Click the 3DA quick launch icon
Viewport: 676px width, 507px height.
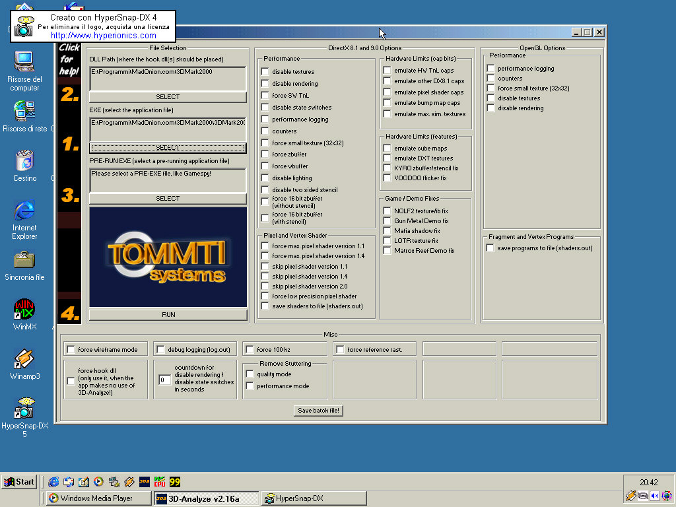click(x=145, y=481)
